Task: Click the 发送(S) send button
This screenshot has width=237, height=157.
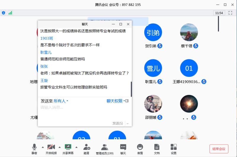Action: 118,123
